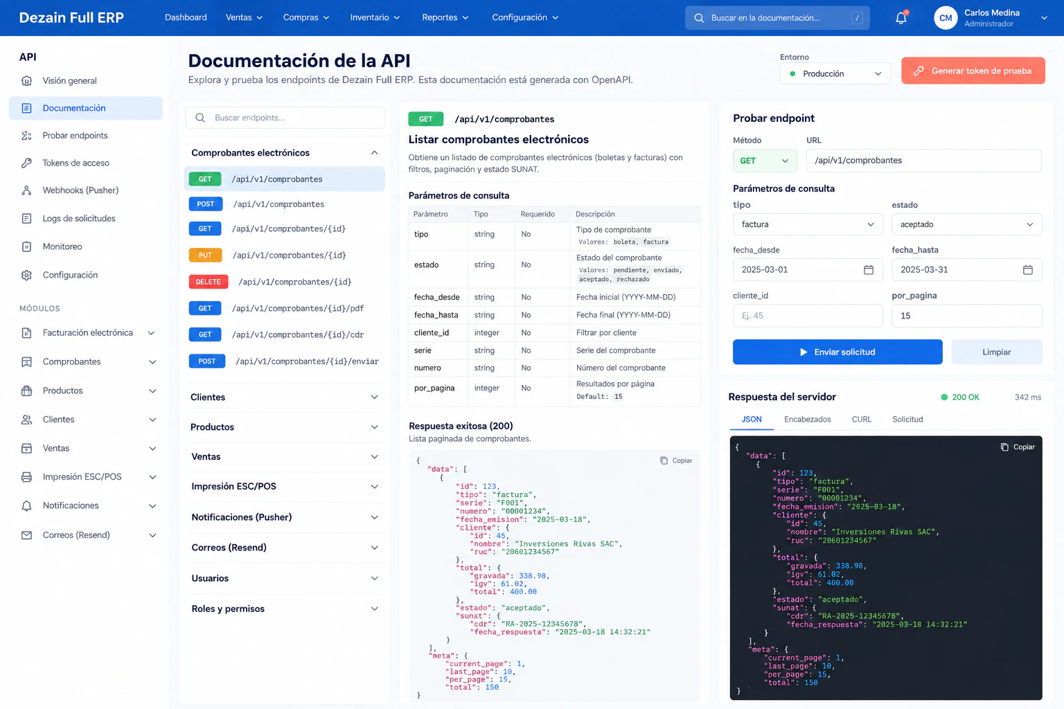Image resolution: width=1064 pixels, height=709 pixels.
Task: Click the Productos module box icon
Action: 27,391
